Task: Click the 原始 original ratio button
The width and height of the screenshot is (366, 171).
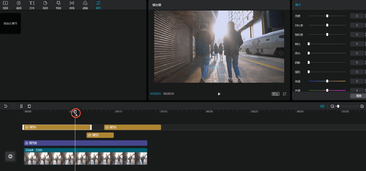Action: click(x=275, y=94)
